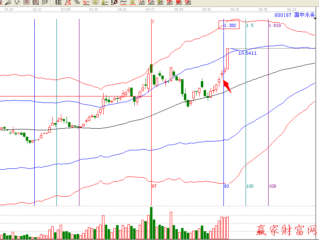Click the stock title 600187 国中水务
319x240 pixels.
point(294,15)
